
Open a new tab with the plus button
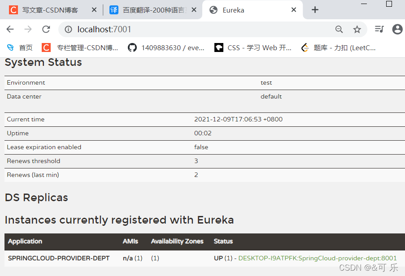(315, 10)
